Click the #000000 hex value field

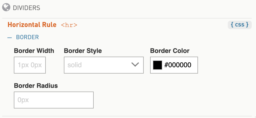pos(178,65)
